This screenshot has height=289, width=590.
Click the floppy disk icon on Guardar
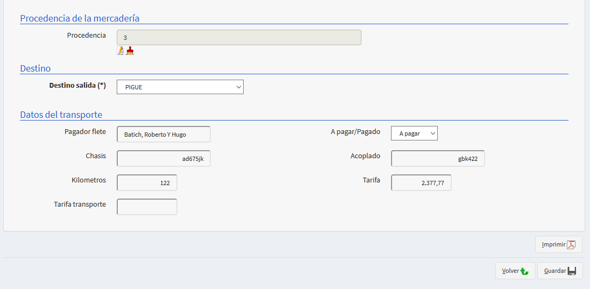pos(572,271)
